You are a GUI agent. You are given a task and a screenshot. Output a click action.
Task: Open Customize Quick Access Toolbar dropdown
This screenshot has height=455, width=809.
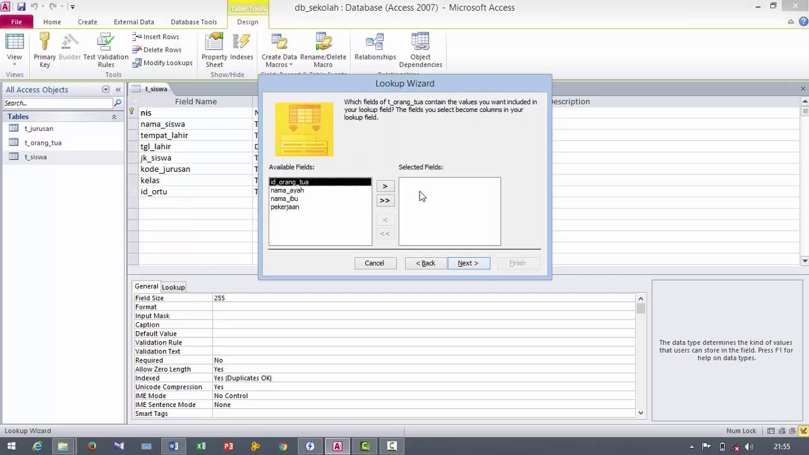73,7
